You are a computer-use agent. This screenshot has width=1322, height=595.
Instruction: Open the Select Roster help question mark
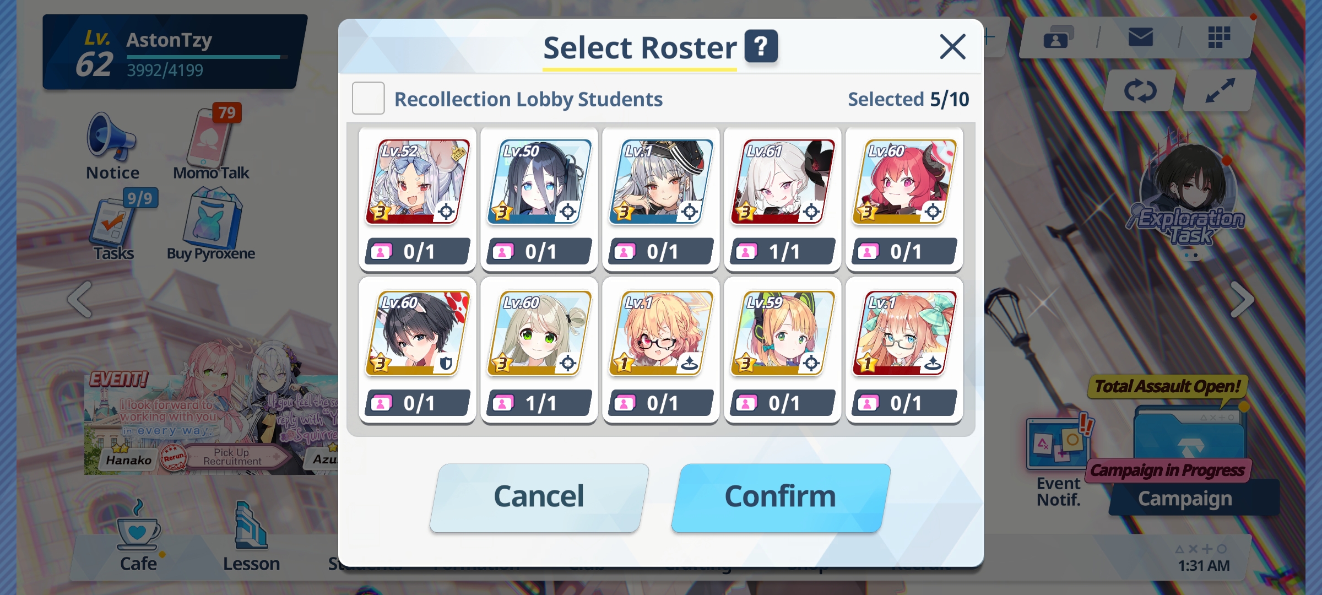pos(761,46)
